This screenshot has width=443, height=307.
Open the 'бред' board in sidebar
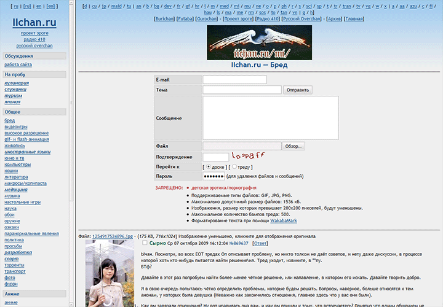pos(10,120)
